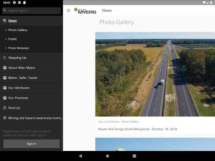Image resolution: width=215 pixels, height=161 pixels.
Task: Tap the Android home button
Action: [x=107, y=156]
